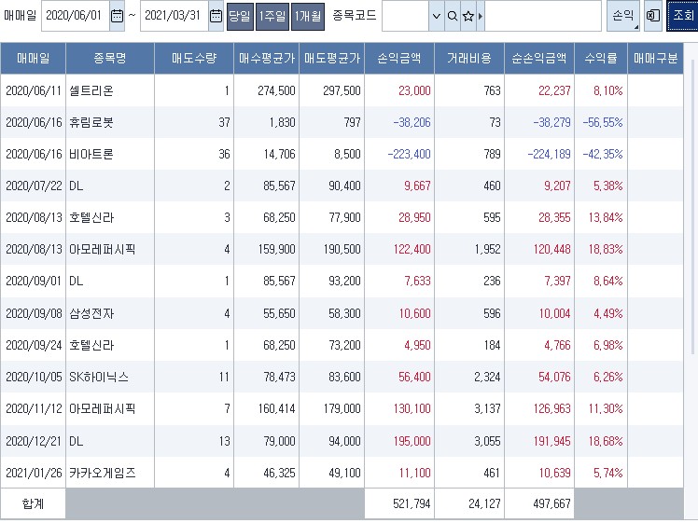
Task: Click the stock code search magnifier icon
Action: 453,16
